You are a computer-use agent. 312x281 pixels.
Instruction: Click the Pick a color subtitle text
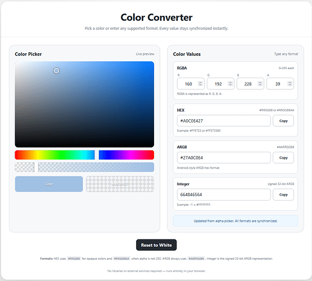pos(156,29)
